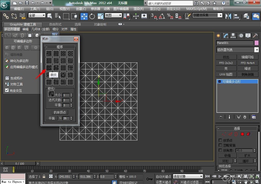Open the 修改器 menu
The width and height of the screenshot is (261, 184).
click(96, 9)
